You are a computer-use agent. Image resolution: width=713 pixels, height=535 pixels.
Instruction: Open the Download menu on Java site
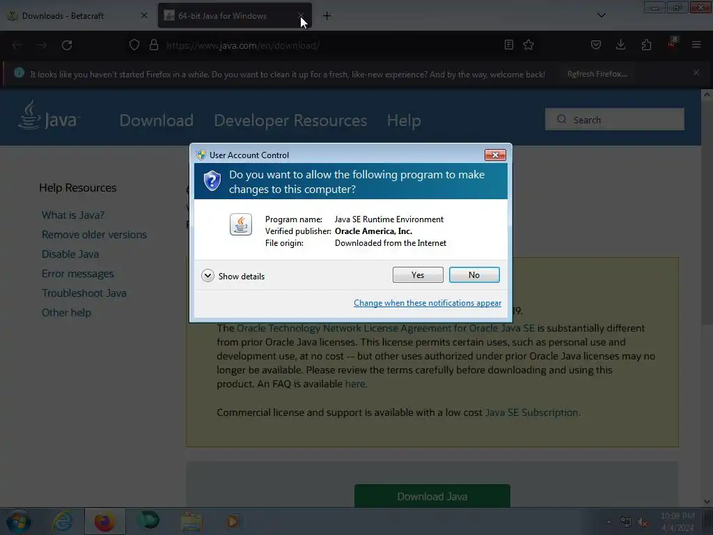pyautogui.click(x=157, y=121)
